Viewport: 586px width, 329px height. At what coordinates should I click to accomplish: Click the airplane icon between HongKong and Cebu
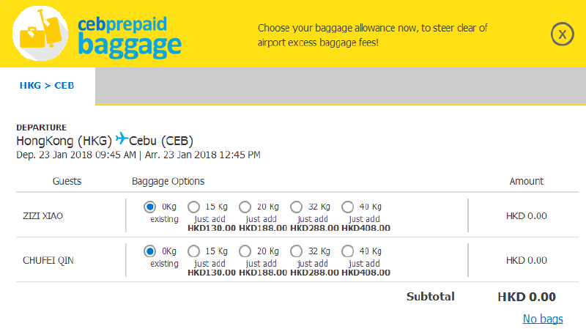point(122,138)
